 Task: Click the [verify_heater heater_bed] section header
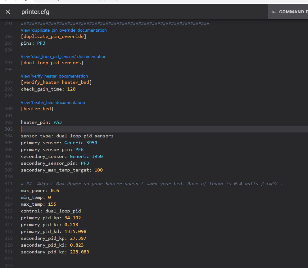point(56,83)
